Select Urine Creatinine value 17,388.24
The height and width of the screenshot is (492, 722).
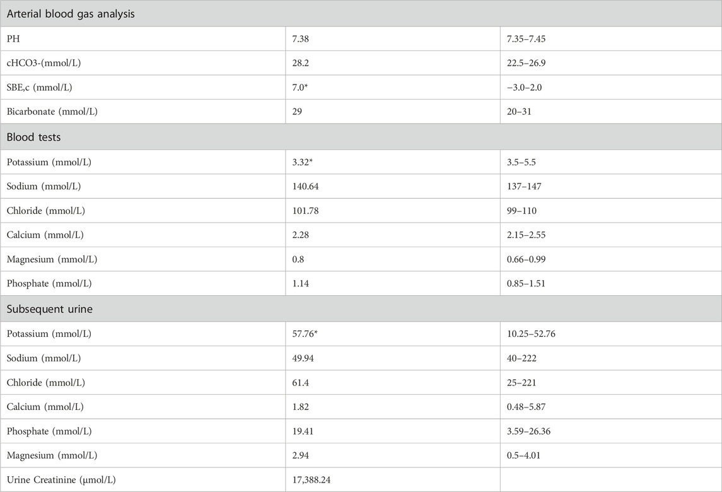(x=312, y=480)
